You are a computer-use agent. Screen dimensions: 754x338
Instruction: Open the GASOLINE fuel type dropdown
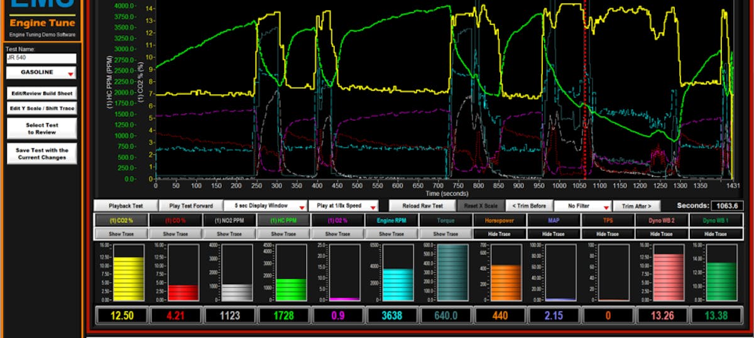[41, 73]
